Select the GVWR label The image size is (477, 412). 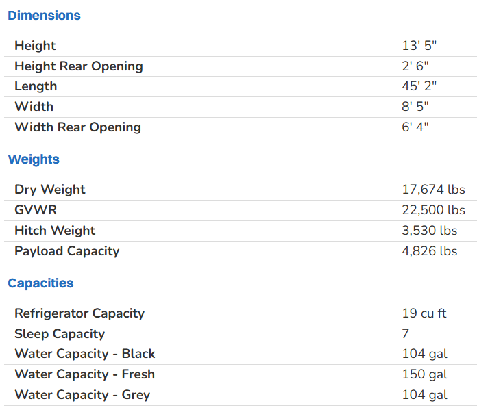pos(36,209)
